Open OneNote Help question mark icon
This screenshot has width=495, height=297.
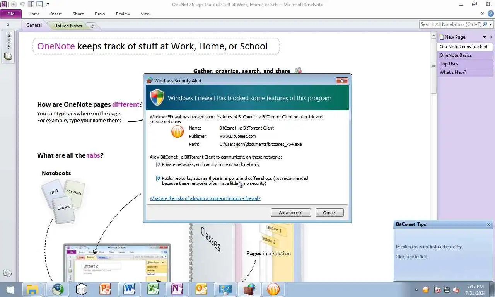490,14
